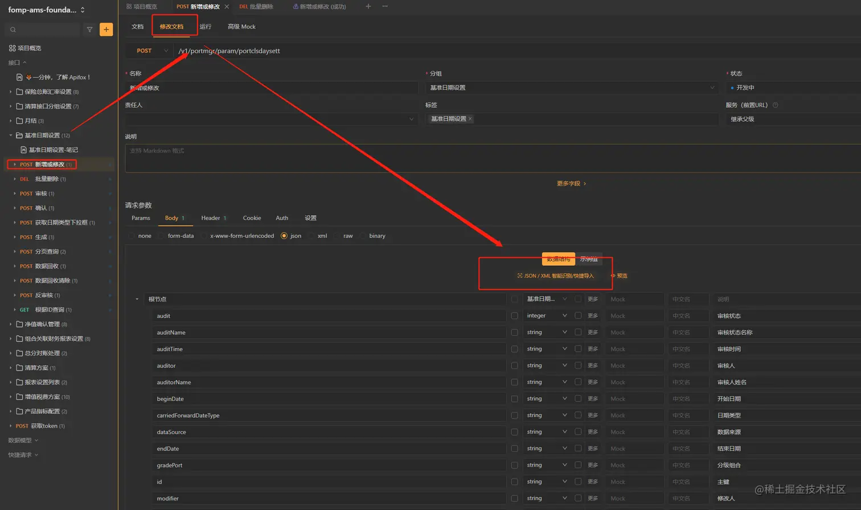861x510 pixels.
Task: Select the form-data body type radio
Action: pos(161,236)
